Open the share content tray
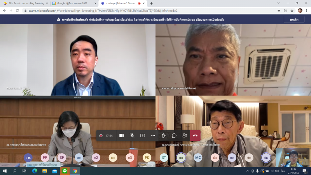Screen dimensions: 311x175 (142, 135)
